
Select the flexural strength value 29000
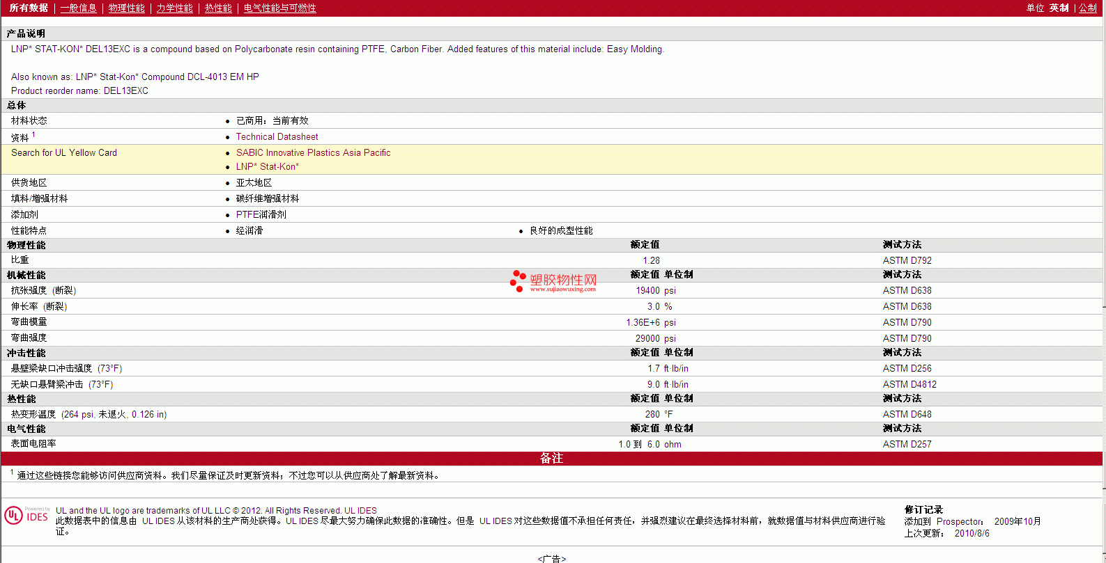[x=648, y=339]
